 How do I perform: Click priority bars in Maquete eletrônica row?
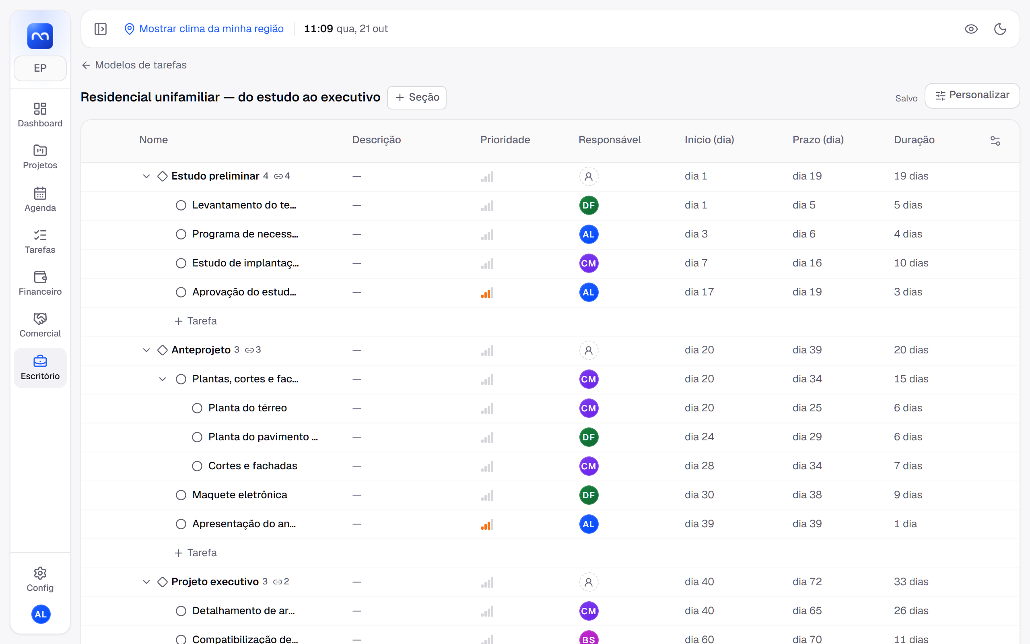487,495
